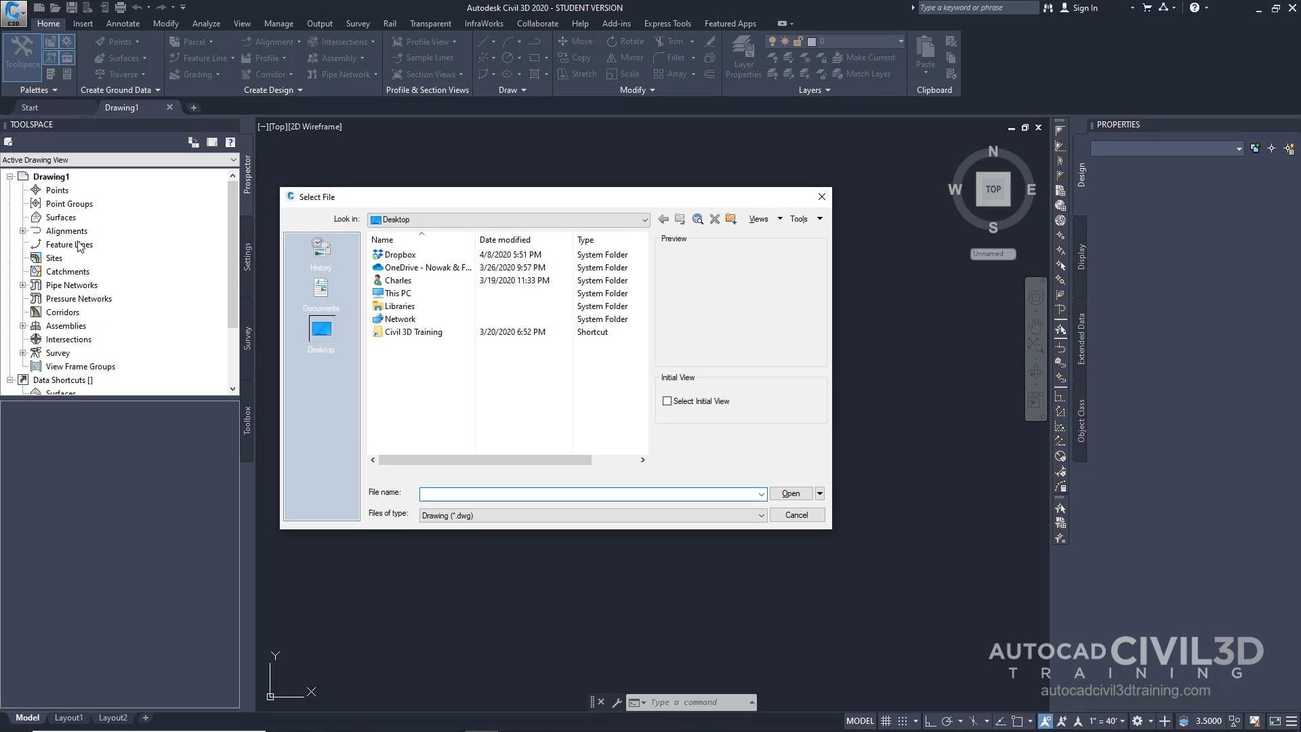Click the Open button

tap(791, 493)
